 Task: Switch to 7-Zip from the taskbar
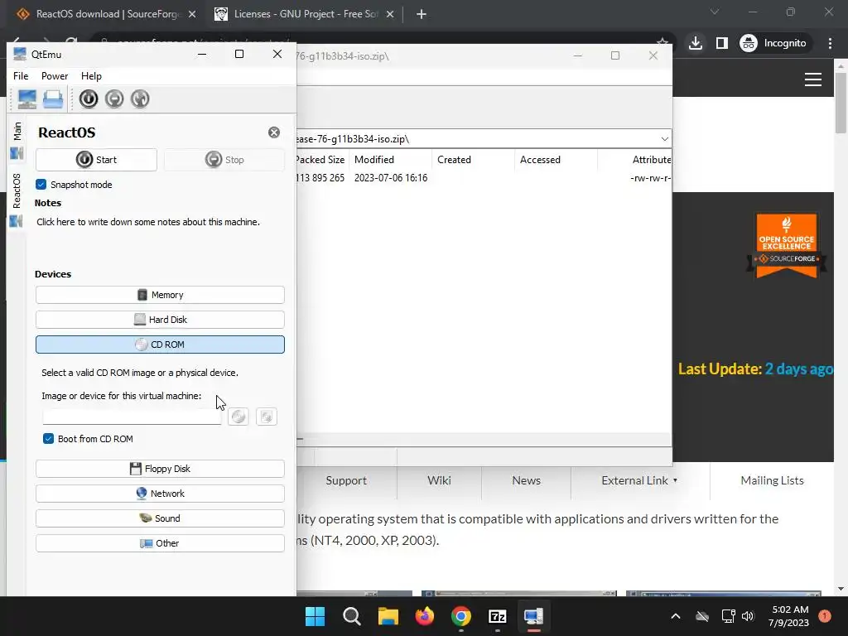click(497, 616)
